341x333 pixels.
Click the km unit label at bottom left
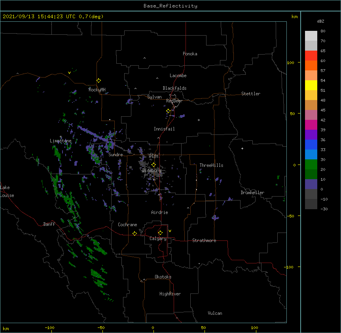point(6,328)
